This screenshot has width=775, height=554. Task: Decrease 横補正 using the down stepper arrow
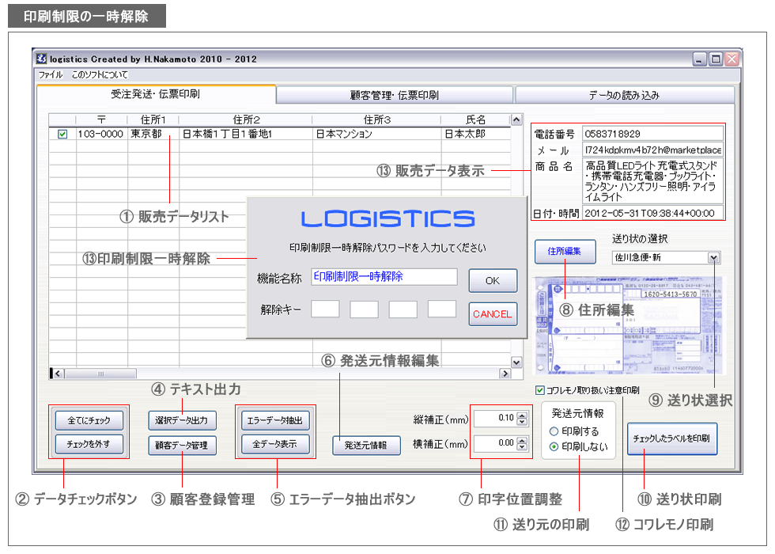tap(523, 447)
